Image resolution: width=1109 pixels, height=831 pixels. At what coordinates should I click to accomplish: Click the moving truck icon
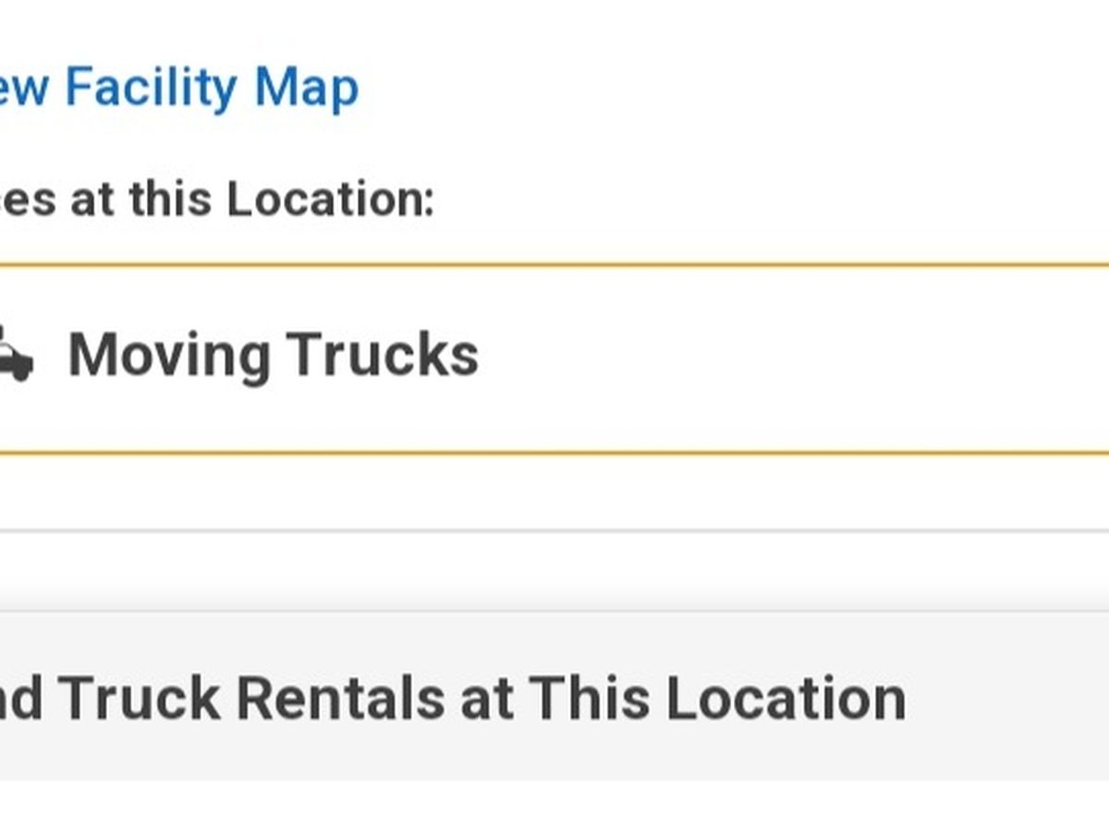[13, 355]
